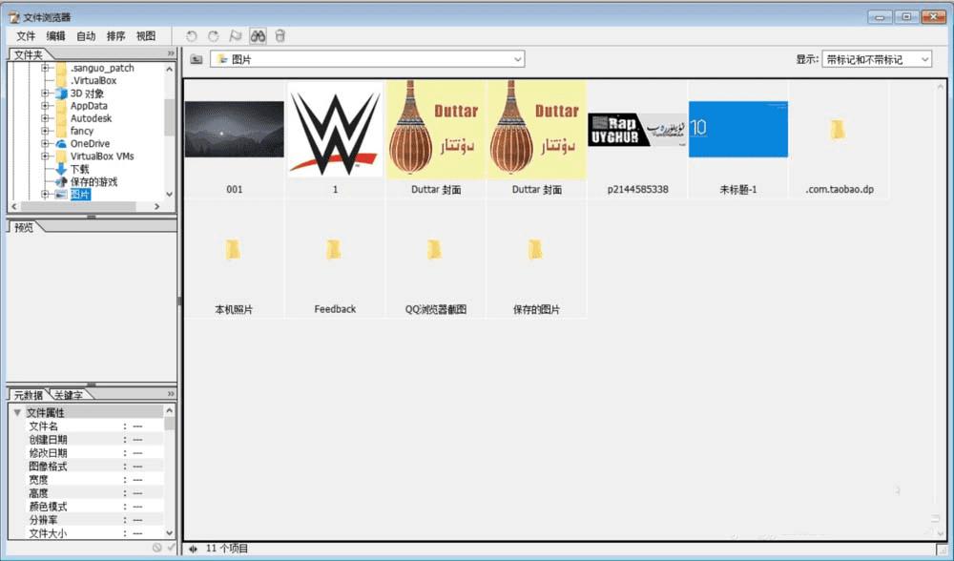Image resolution: width=954 pixels, height=561 pixels.
Task: Select the 001 night sky thumbnail
Action: [x=235, y=129]
